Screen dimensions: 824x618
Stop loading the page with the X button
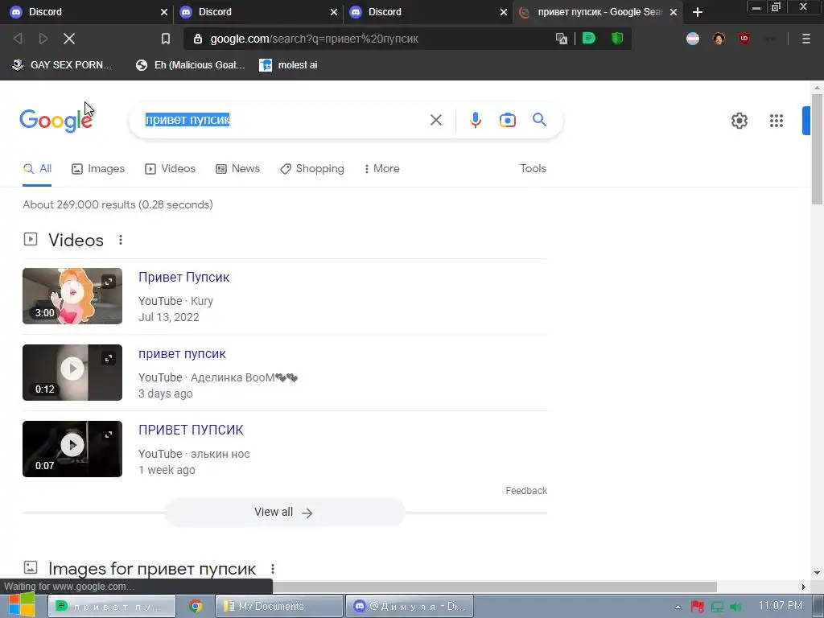(69, 39)
